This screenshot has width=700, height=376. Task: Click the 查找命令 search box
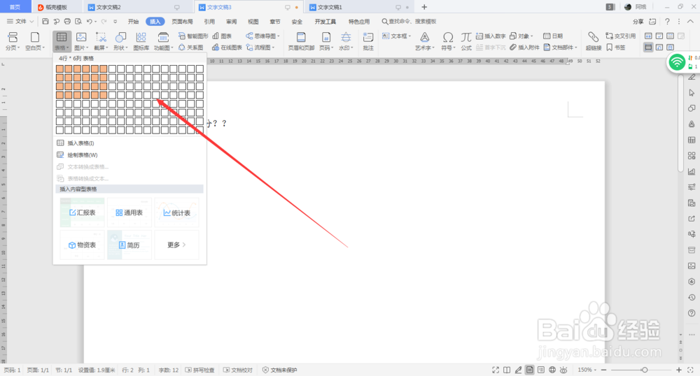pos(409,22)
